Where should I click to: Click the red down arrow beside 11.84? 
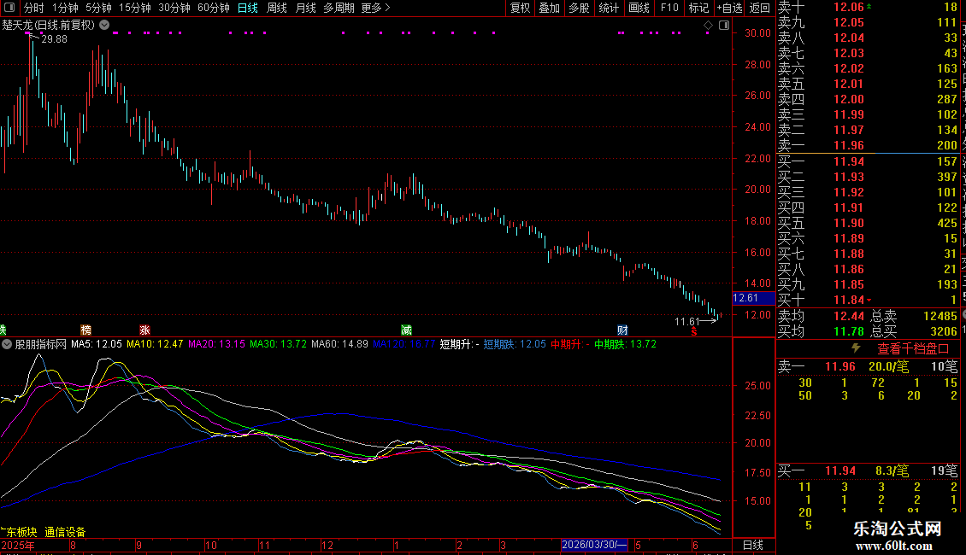869,301
